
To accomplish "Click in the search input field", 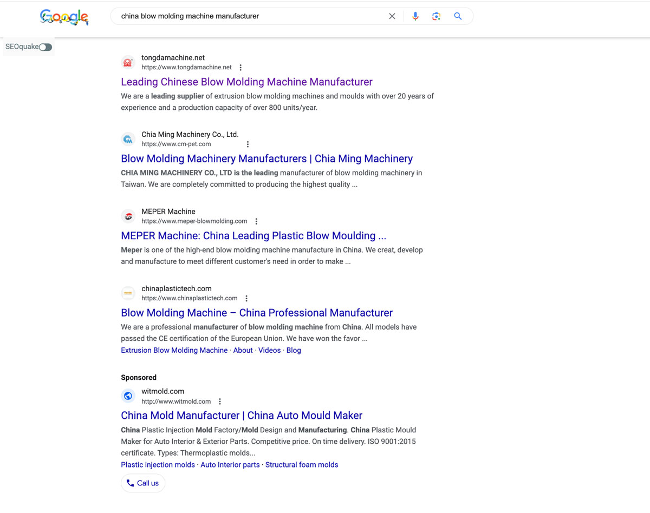I will coord(249,16).
